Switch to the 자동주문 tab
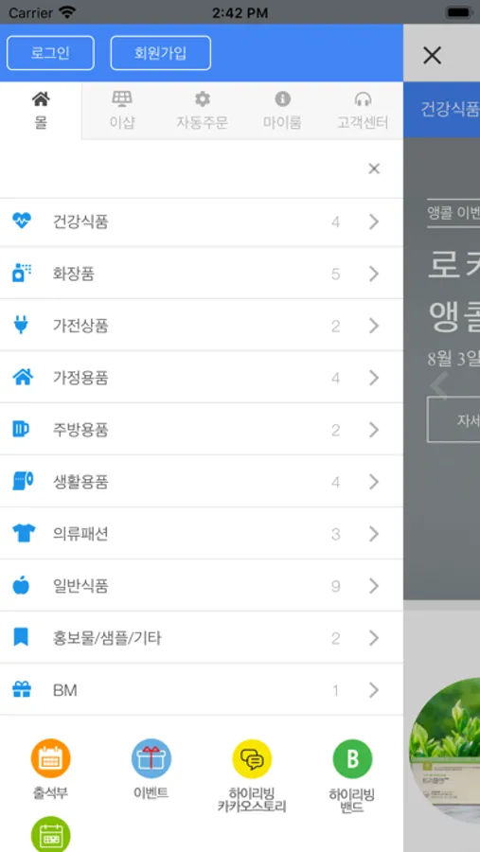 coord(203,111)
